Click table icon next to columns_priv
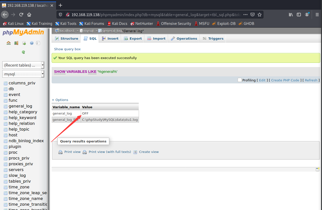The image size is (322, 210). 6,83
